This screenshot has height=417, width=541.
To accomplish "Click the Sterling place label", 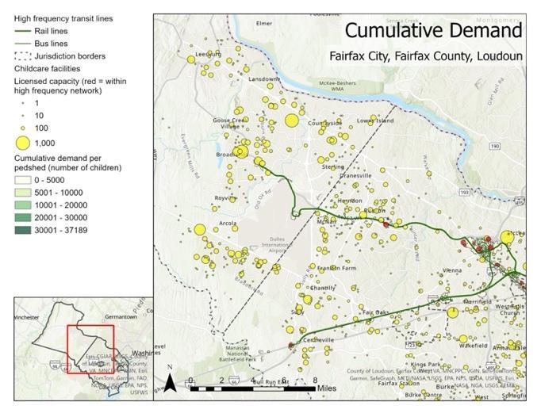I will 333,166.
